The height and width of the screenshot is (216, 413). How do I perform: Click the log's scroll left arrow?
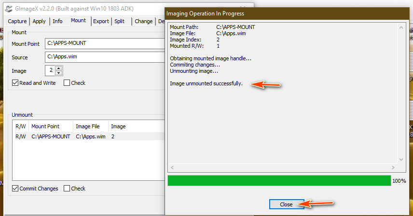[172, 167]
